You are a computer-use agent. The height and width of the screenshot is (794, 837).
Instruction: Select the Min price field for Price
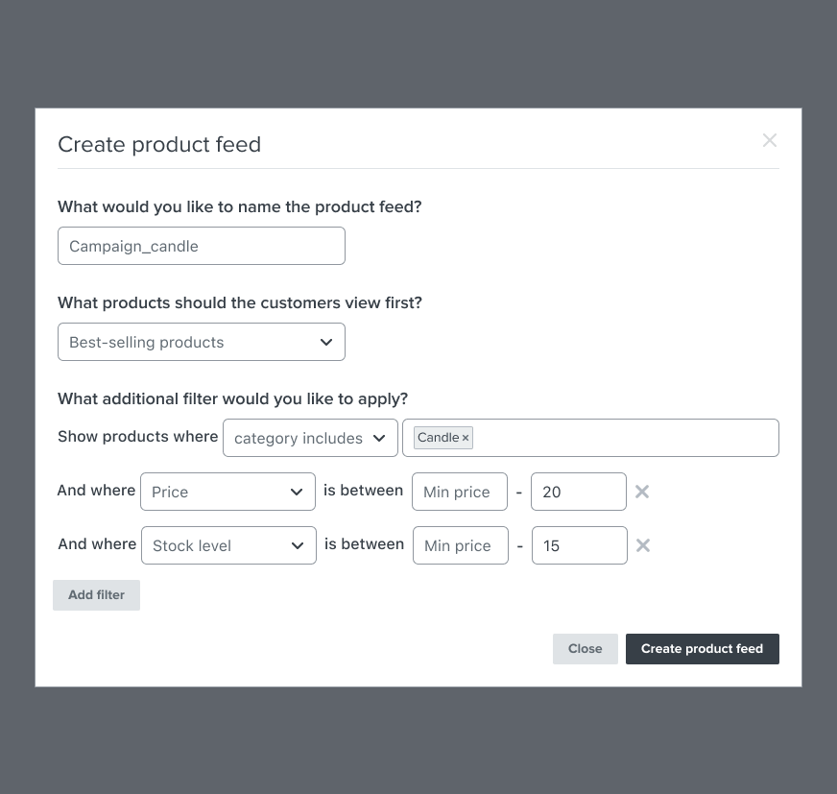pos(460,492)
